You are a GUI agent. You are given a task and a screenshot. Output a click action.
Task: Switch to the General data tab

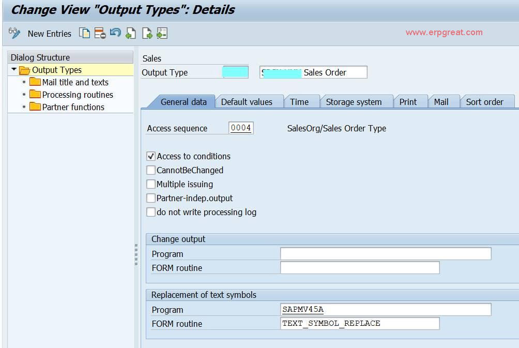(184, 102)
